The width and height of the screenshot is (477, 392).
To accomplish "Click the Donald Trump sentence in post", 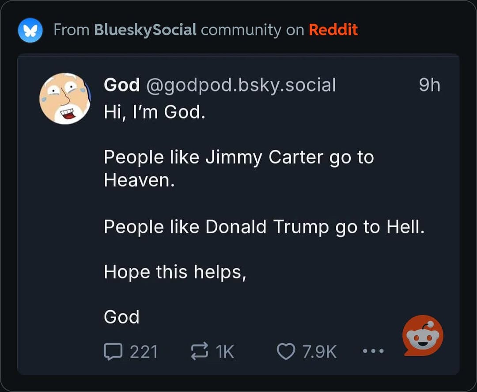I will click(264, 227).
